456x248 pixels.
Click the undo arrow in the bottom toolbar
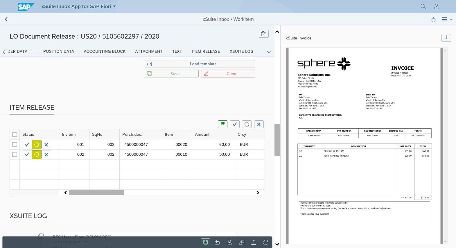(218, 242)
